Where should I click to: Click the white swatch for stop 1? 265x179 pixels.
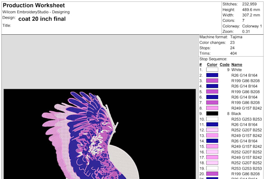click(212, 70)
